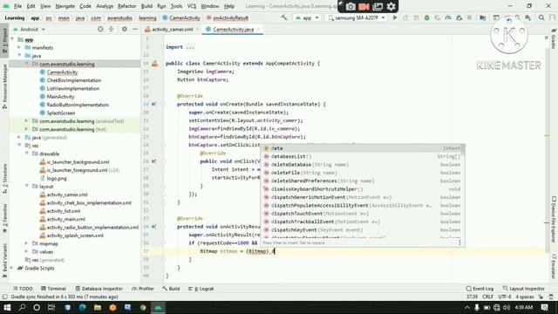
Task: Open logo.png in drawable folder
Action: click(x=57, y=178)
